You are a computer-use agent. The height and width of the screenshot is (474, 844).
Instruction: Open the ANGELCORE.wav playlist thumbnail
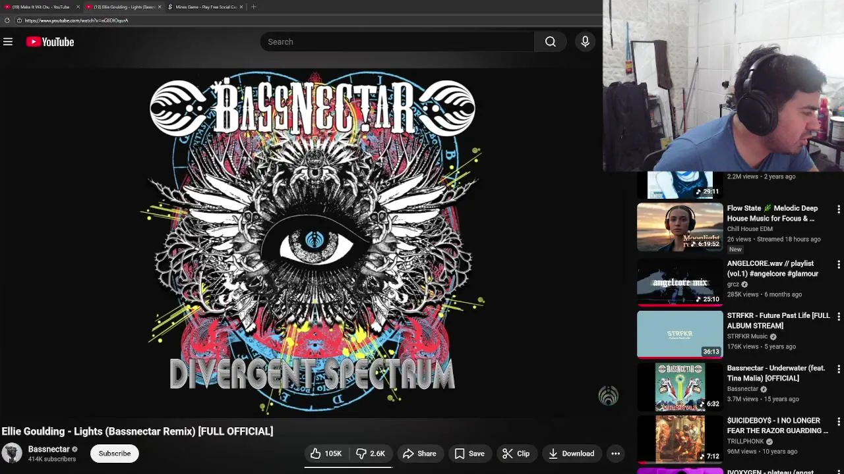[x=680, y=282]
